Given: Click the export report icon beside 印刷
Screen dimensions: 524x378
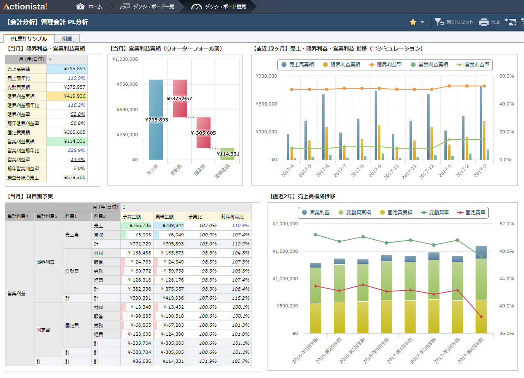Looking at the screenshot, I should (x=510, y=22).
